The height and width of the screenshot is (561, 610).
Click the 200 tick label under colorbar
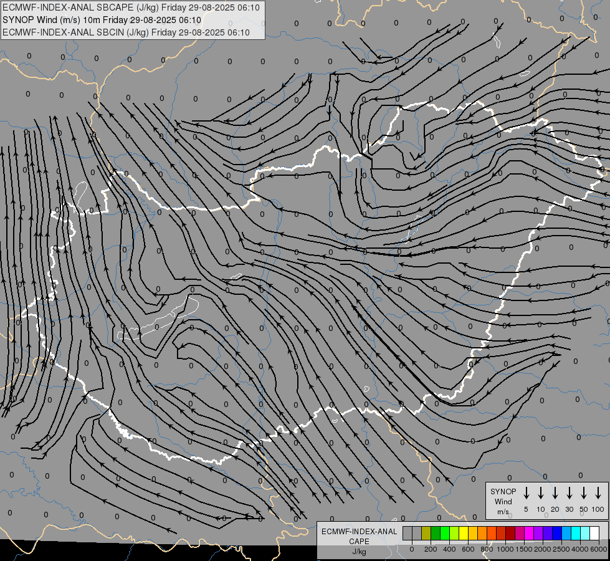(431, 549)
